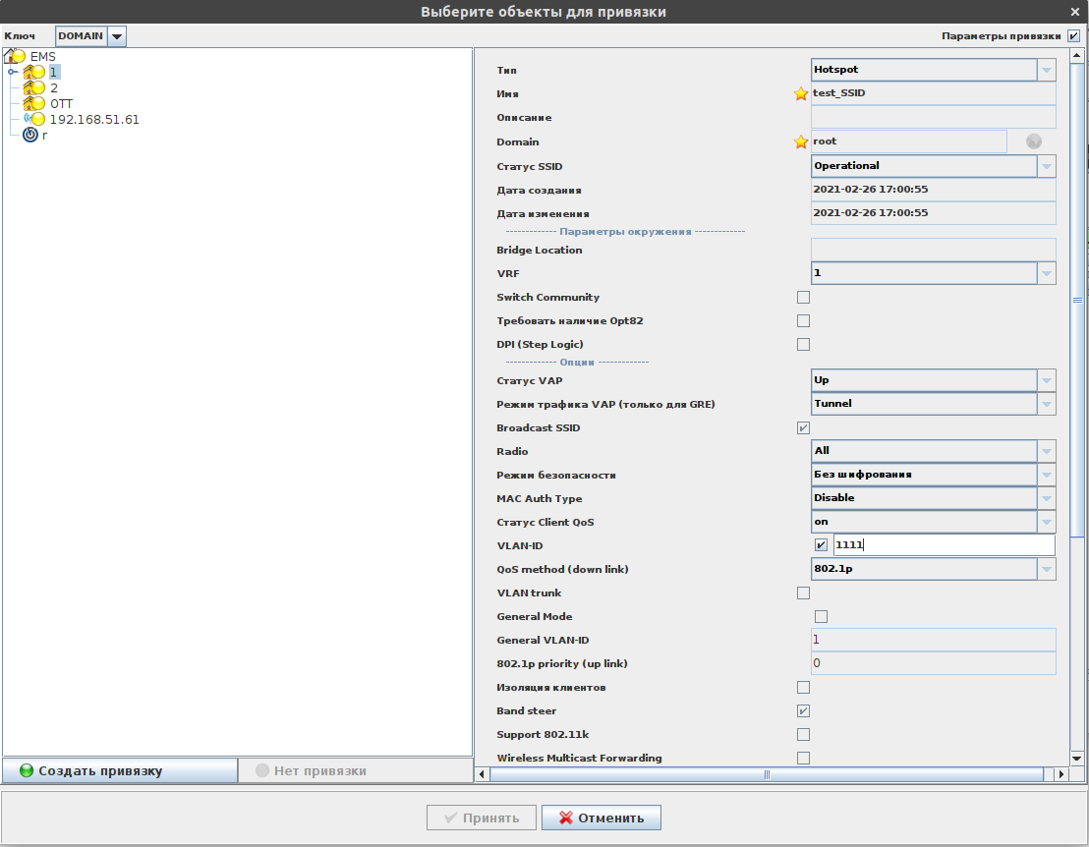1089x847 pixels.
Task: Click the Отменить button
Action: pyautogui.click(x=602, y=818)
